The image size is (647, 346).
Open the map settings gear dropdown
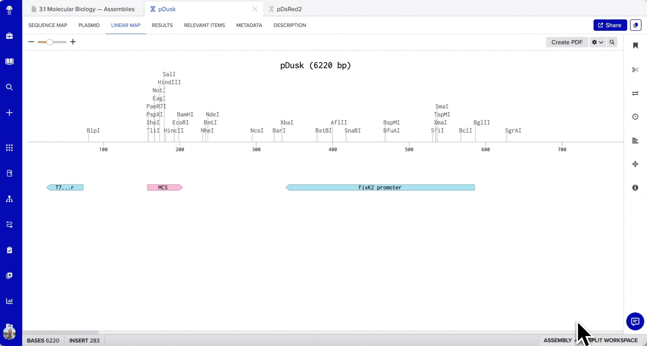(x=597, y=42)
